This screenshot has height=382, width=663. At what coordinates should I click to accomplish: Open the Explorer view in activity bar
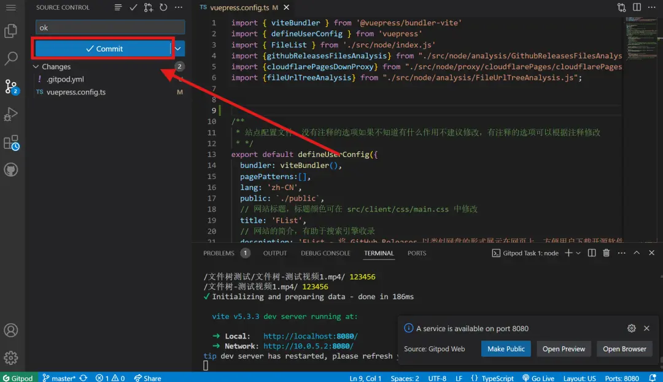click(11, 31)
